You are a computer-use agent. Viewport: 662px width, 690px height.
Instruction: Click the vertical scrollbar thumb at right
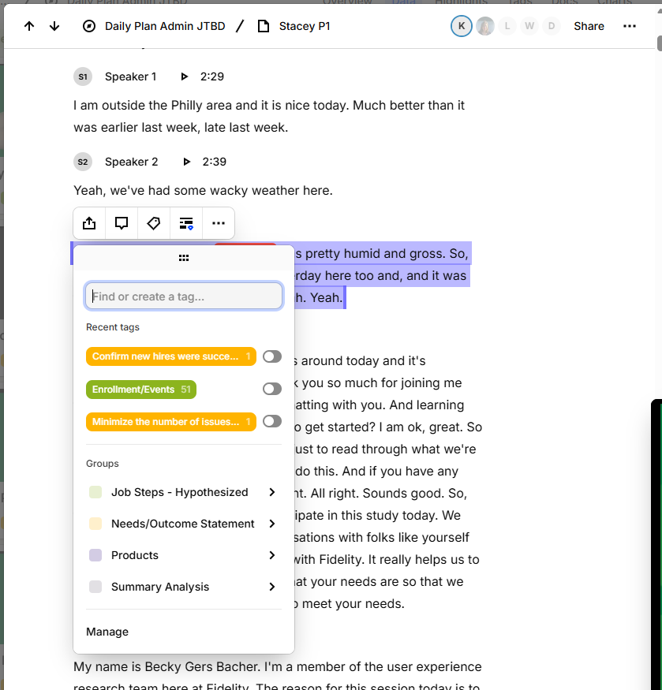[660, 43]
